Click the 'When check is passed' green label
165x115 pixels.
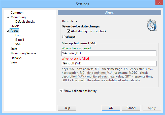pyautogui.click(x=76, y=48)
